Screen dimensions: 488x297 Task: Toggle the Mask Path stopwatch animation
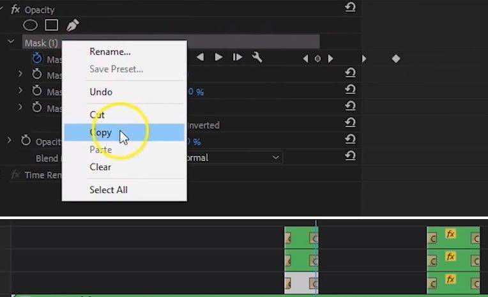click(36, 58)
